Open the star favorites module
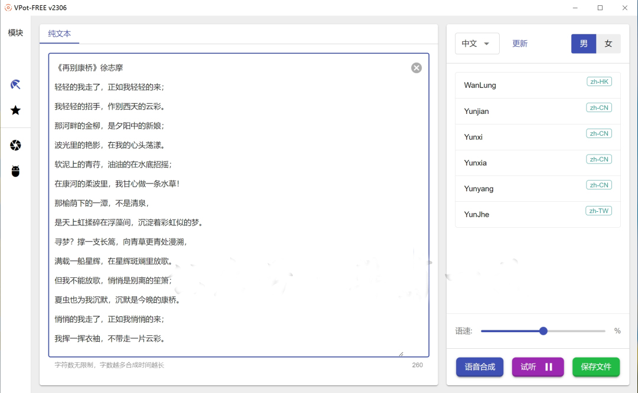 [x=15, y=110]
